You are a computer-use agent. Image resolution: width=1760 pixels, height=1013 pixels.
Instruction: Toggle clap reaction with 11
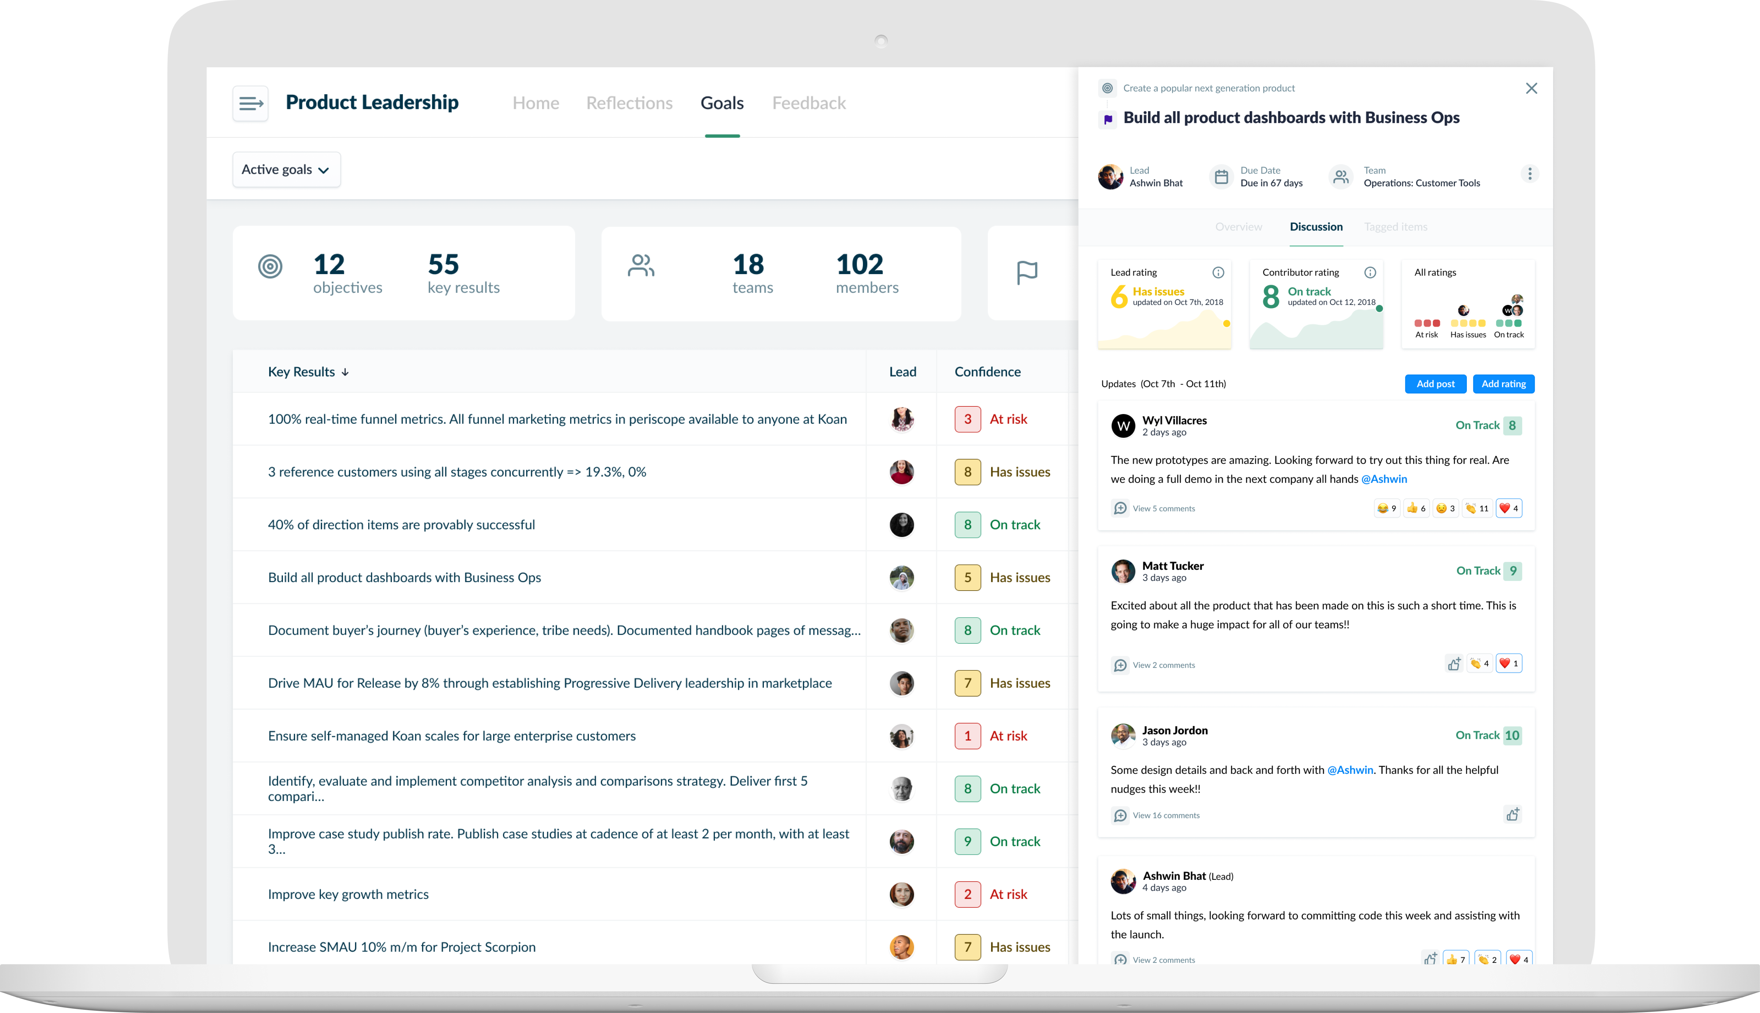[1477, 509]
